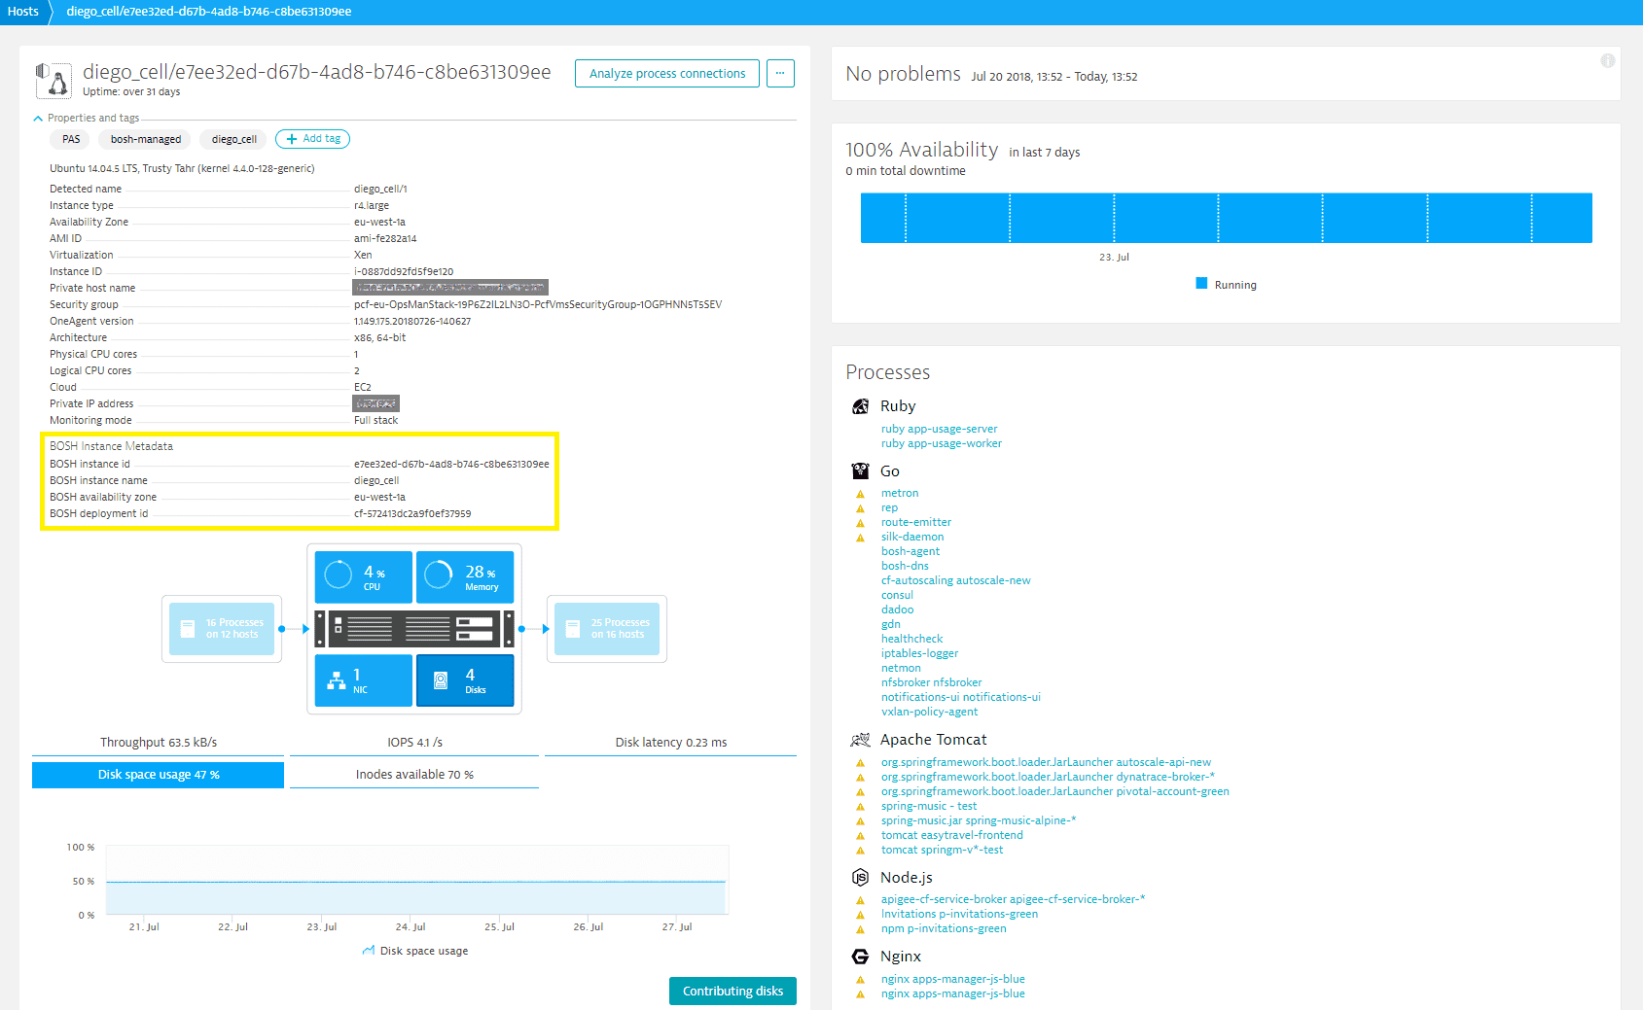Screen dimensions: 1643x1010
Task: Select Inodes available 70 % tab
Action: pos(414,775)
